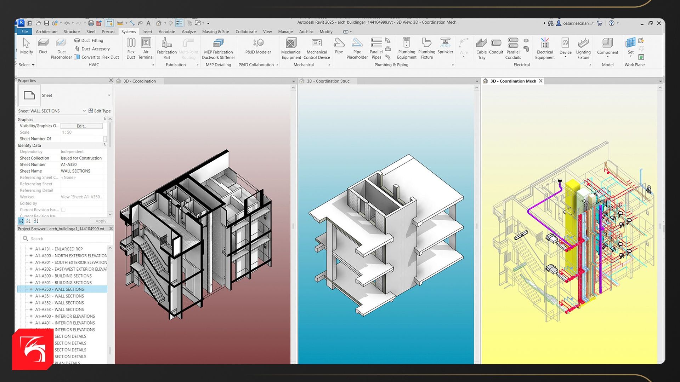Switch to the 3D - Coordination Struc view tab
The width and height of the screenshot is (680, 382).
[x=328, y=81]
